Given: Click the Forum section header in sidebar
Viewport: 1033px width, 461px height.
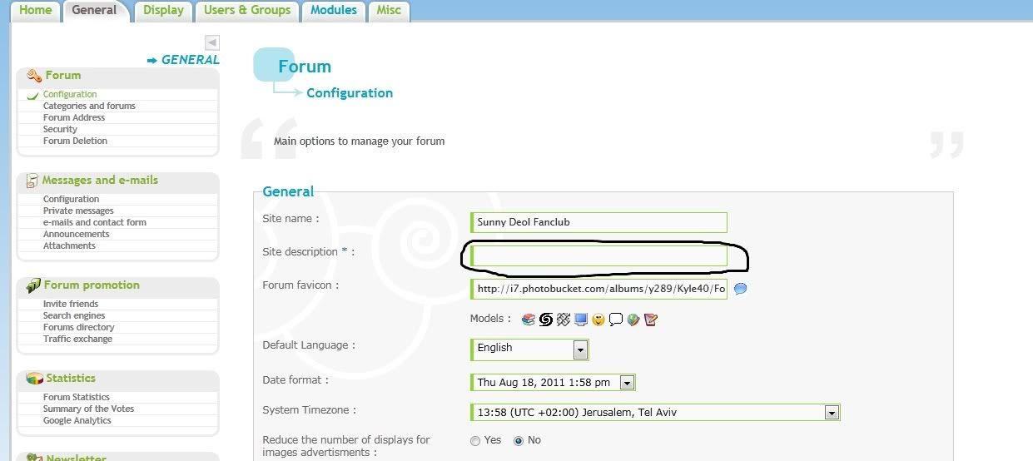Looking at the screenshot, I should [x=63, y=76].
